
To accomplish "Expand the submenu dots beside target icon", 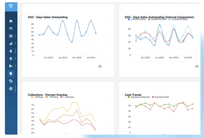I will (15, 36).
